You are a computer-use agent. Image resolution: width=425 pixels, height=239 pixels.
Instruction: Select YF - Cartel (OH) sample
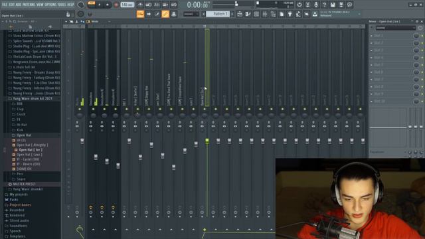coord(28,159)
